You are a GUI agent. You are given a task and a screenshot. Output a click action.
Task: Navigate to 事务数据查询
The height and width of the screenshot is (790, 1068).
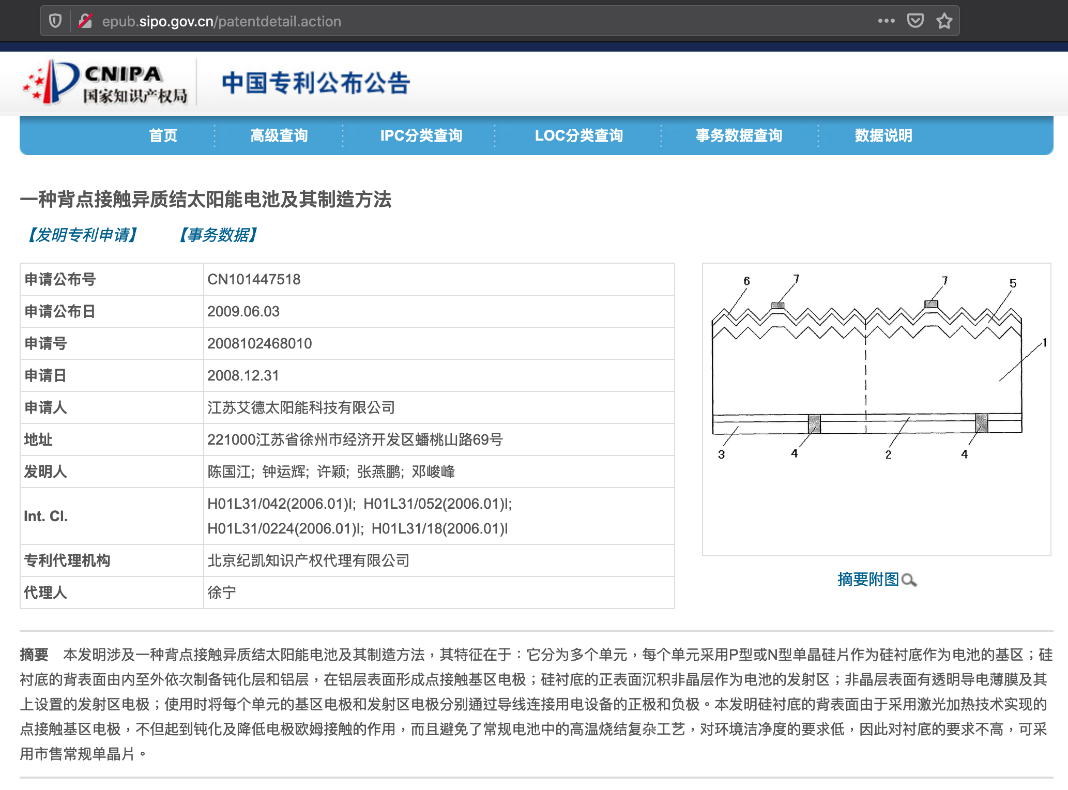pyautogui.click(x=739, y=135)
